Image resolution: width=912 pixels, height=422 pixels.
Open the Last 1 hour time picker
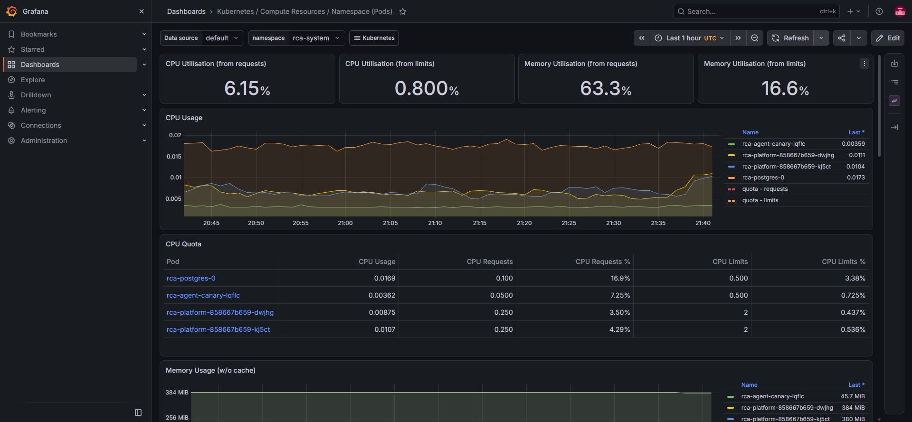coord(690,38)
